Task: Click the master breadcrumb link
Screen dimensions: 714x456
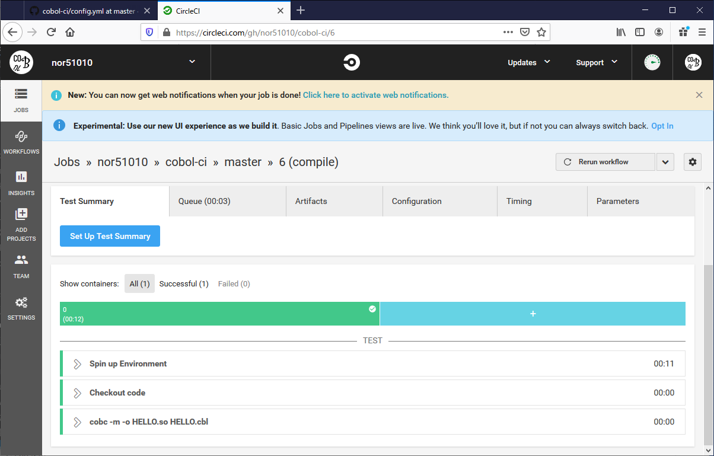Action: point(243,162)
